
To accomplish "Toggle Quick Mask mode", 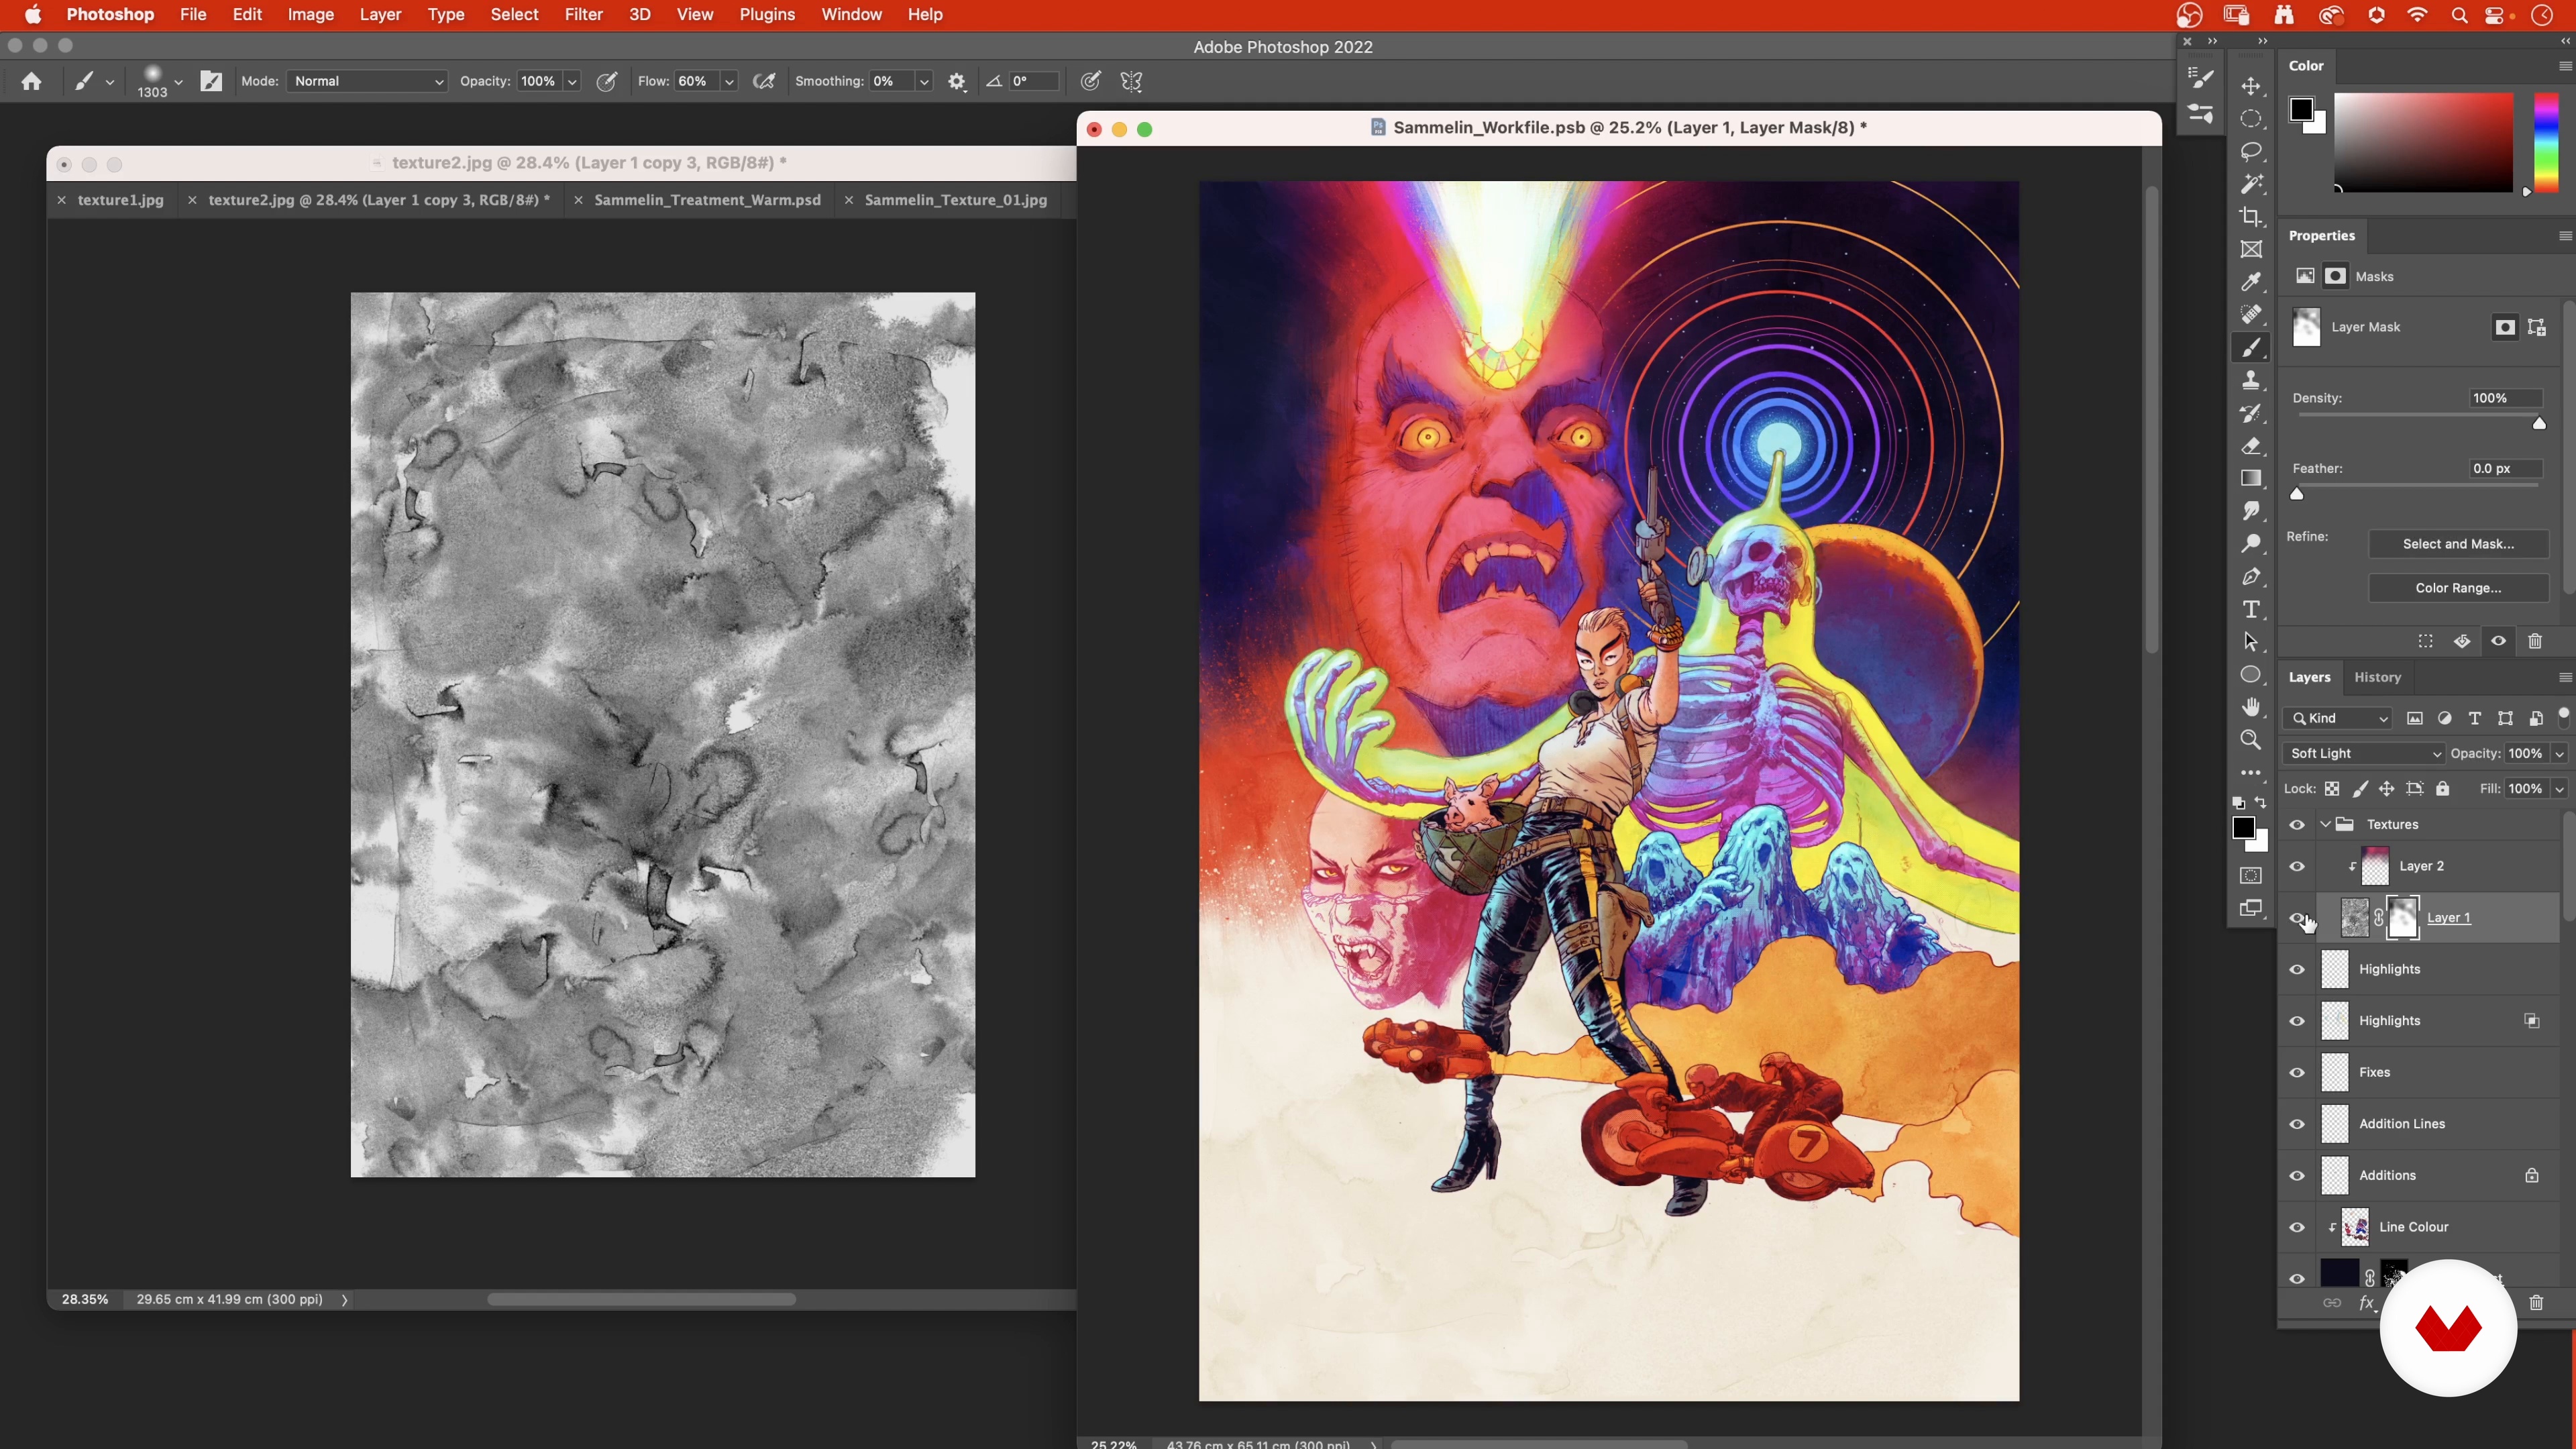I will 2251,876.
